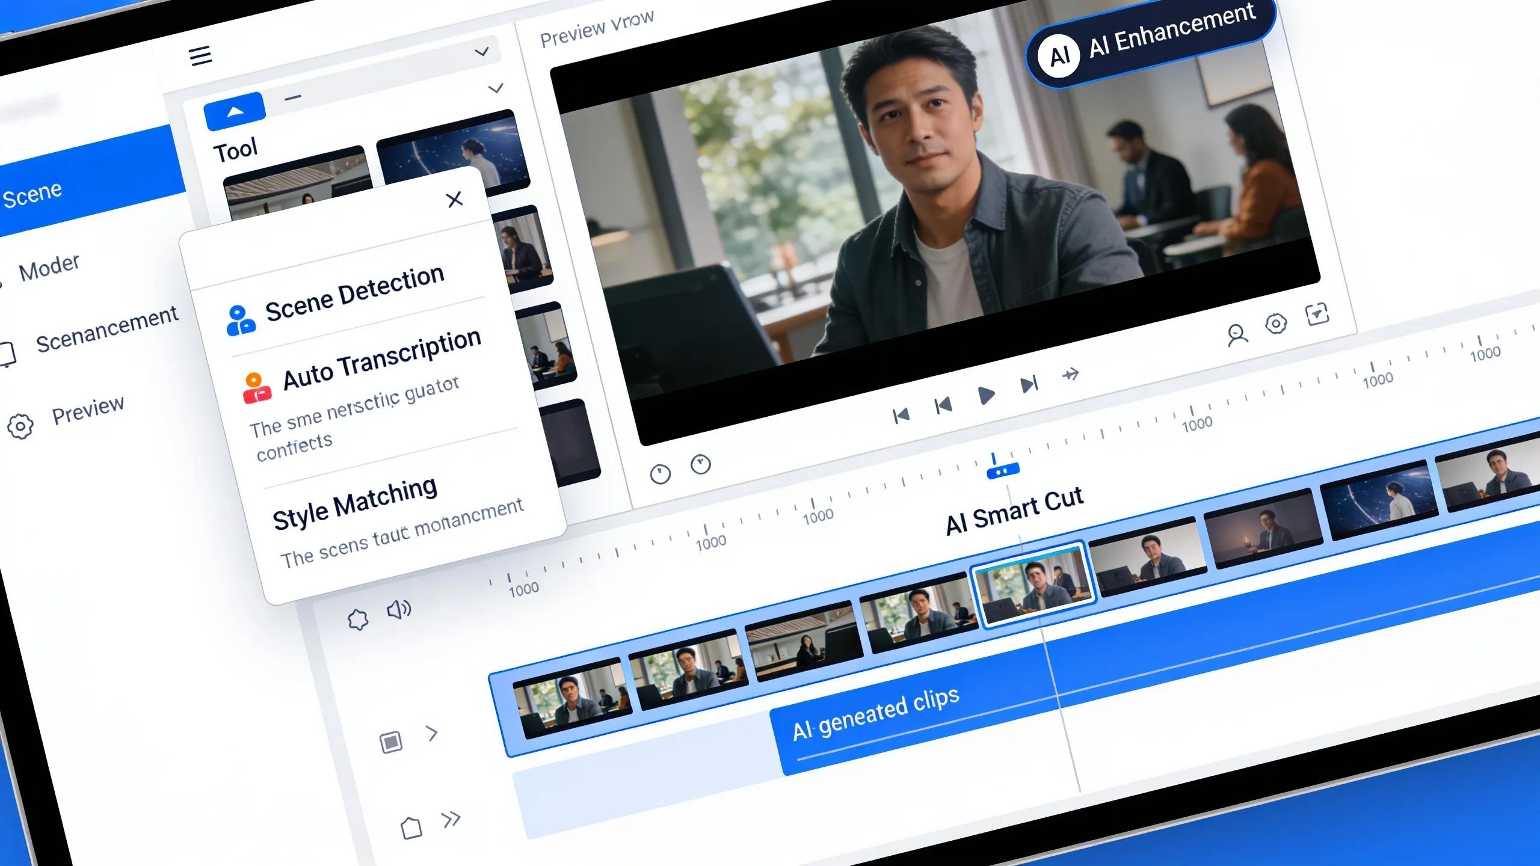Click the first clock icon below preview

660,474
